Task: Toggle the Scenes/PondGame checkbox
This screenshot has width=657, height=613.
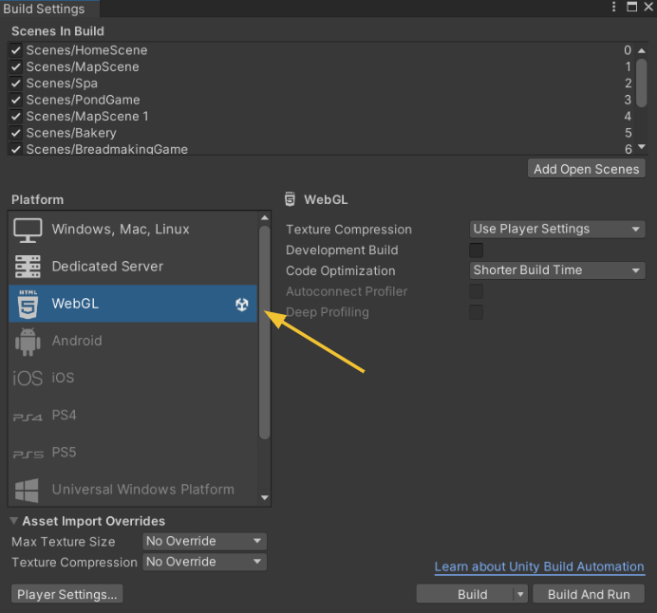Action: coord(16,100)
